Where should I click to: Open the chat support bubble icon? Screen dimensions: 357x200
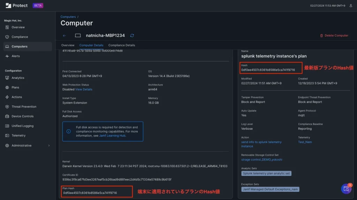[x=346, y=189]
